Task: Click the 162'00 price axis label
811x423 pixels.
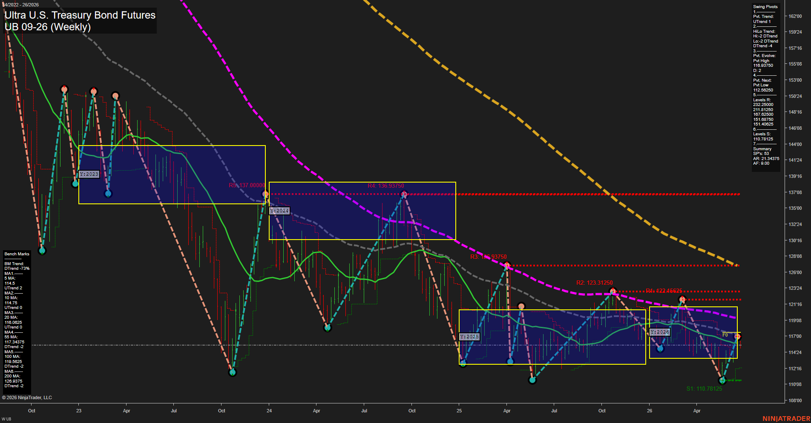Action: 795,16
